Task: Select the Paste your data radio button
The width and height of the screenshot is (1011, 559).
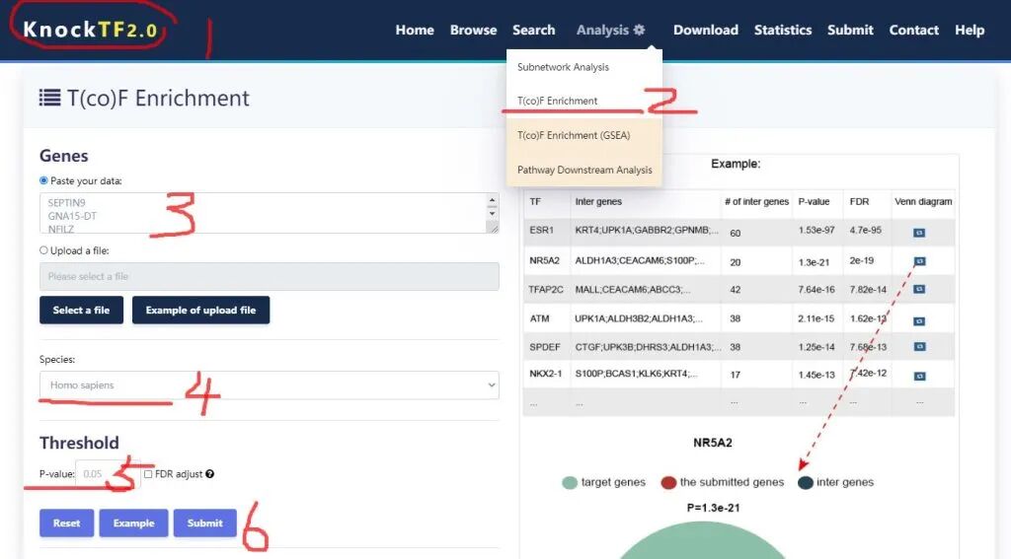Action: click(x=43, y=181)
